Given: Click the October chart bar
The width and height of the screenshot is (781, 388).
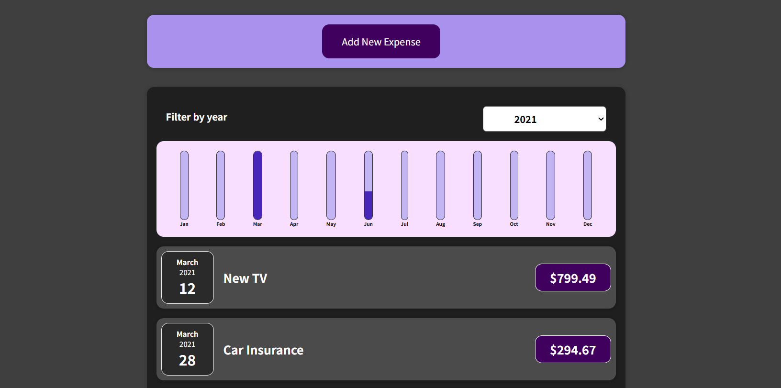Looking at the screenshot, I should 514,185.
